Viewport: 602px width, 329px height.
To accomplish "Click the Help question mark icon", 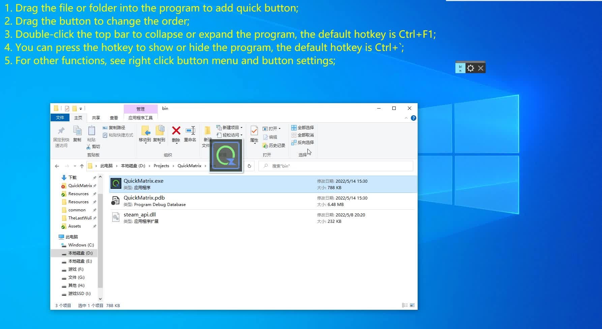I will [414, 118].
